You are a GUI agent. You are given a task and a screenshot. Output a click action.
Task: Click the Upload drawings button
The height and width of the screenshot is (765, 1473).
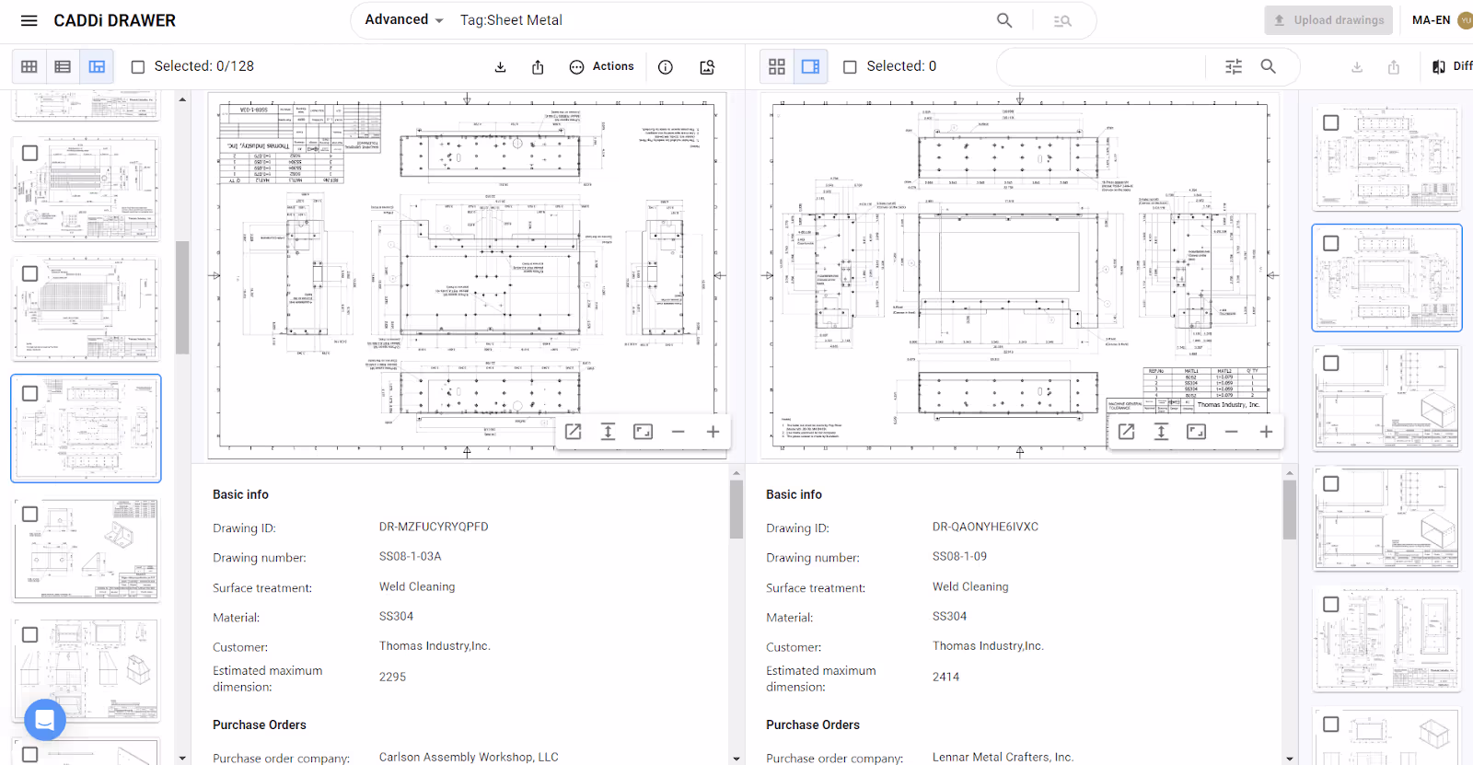[1329, 20]
